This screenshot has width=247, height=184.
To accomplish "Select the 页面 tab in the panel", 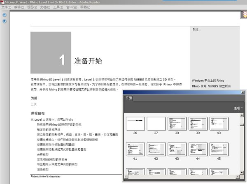I will 128,98.
